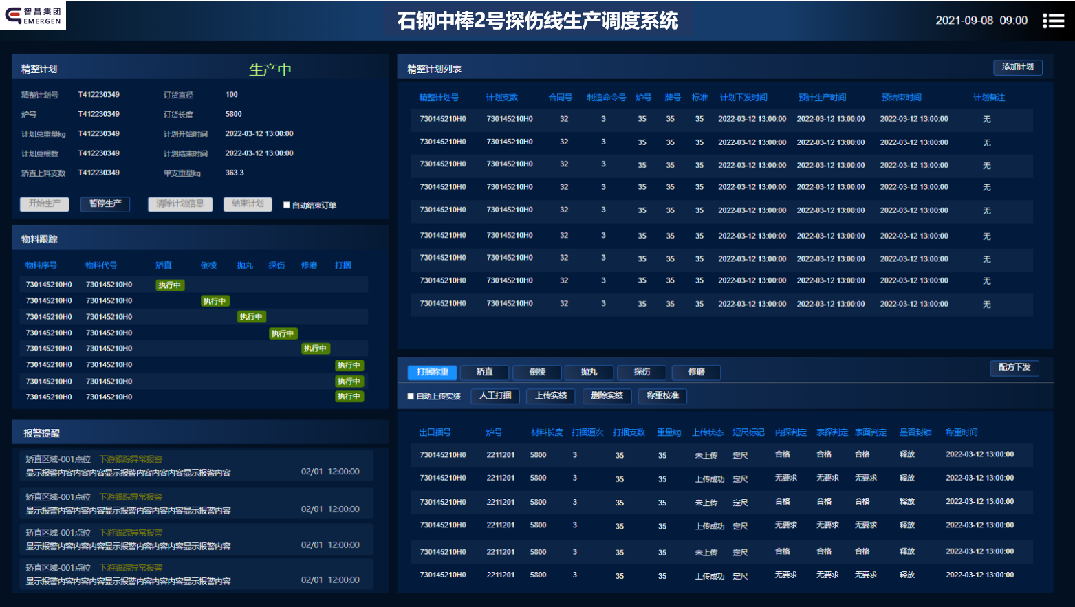Enable the 自动结束订单 checkbox
Image resolution: width=1075 pixels, height=607 pixels.
287,205
